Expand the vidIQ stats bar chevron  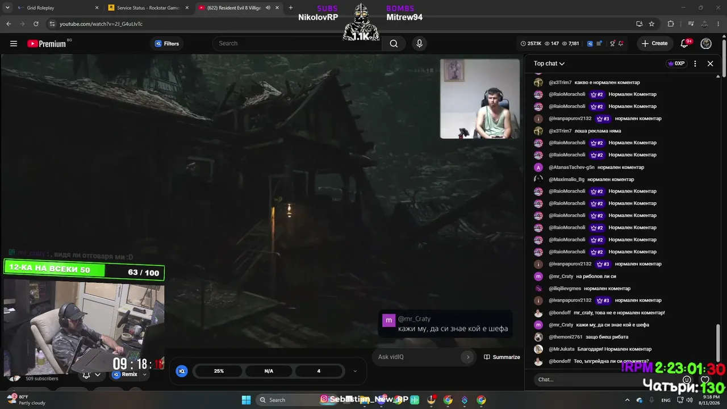355,371
